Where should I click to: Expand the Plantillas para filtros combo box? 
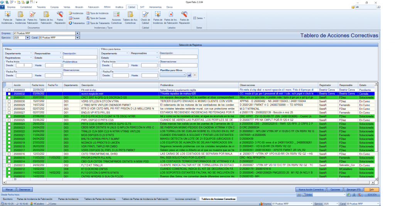pyautogui.click(x=184, y=75)
